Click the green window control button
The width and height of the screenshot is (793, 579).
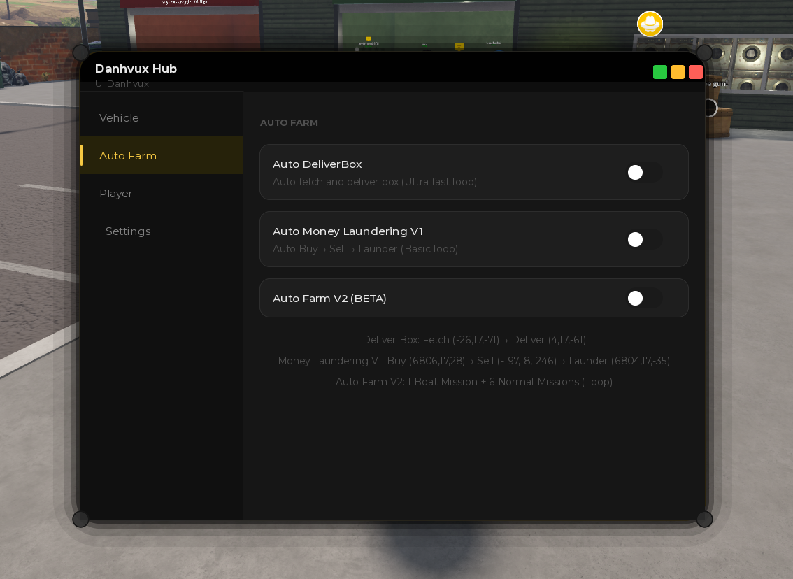tap(660, 72)
